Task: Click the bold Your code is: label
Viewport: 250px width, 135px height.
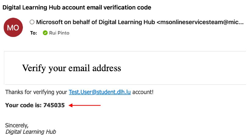Action: [24, 105]
